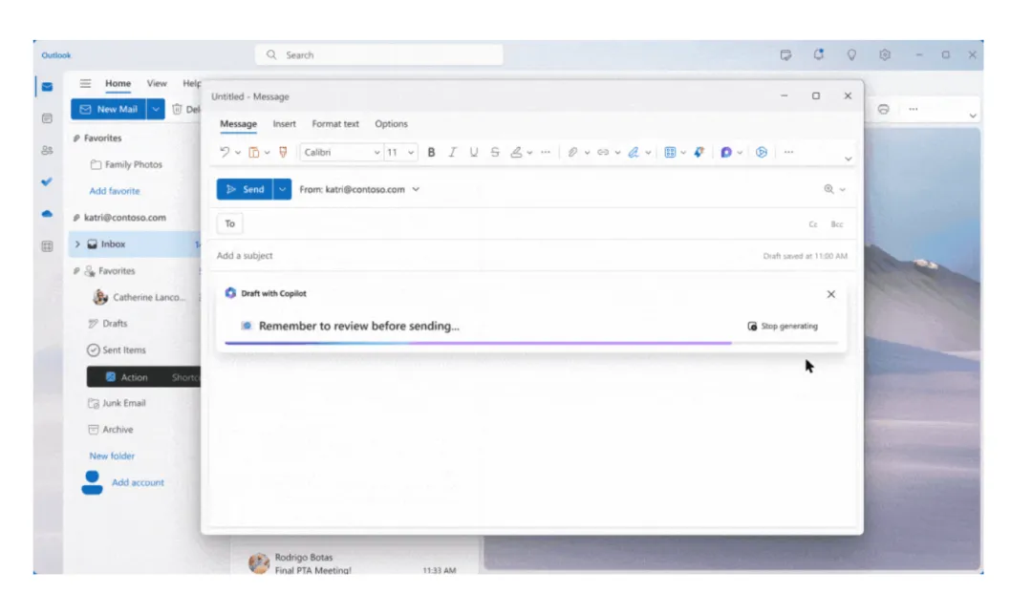Screen dimensions: 1032x615
Task: Click the Stop generating button
Action: 784,326
